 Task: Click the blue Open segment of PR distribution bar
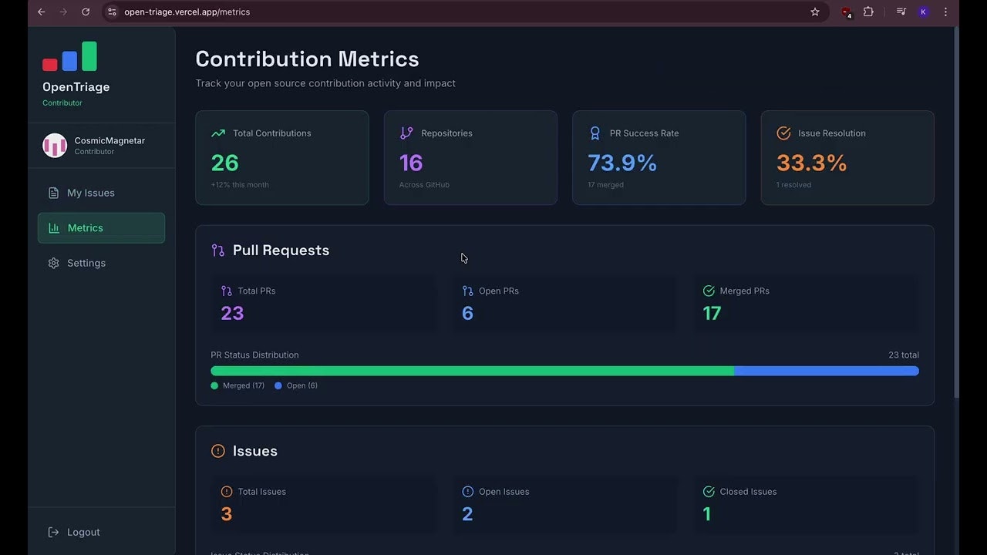tap(827, 371)
